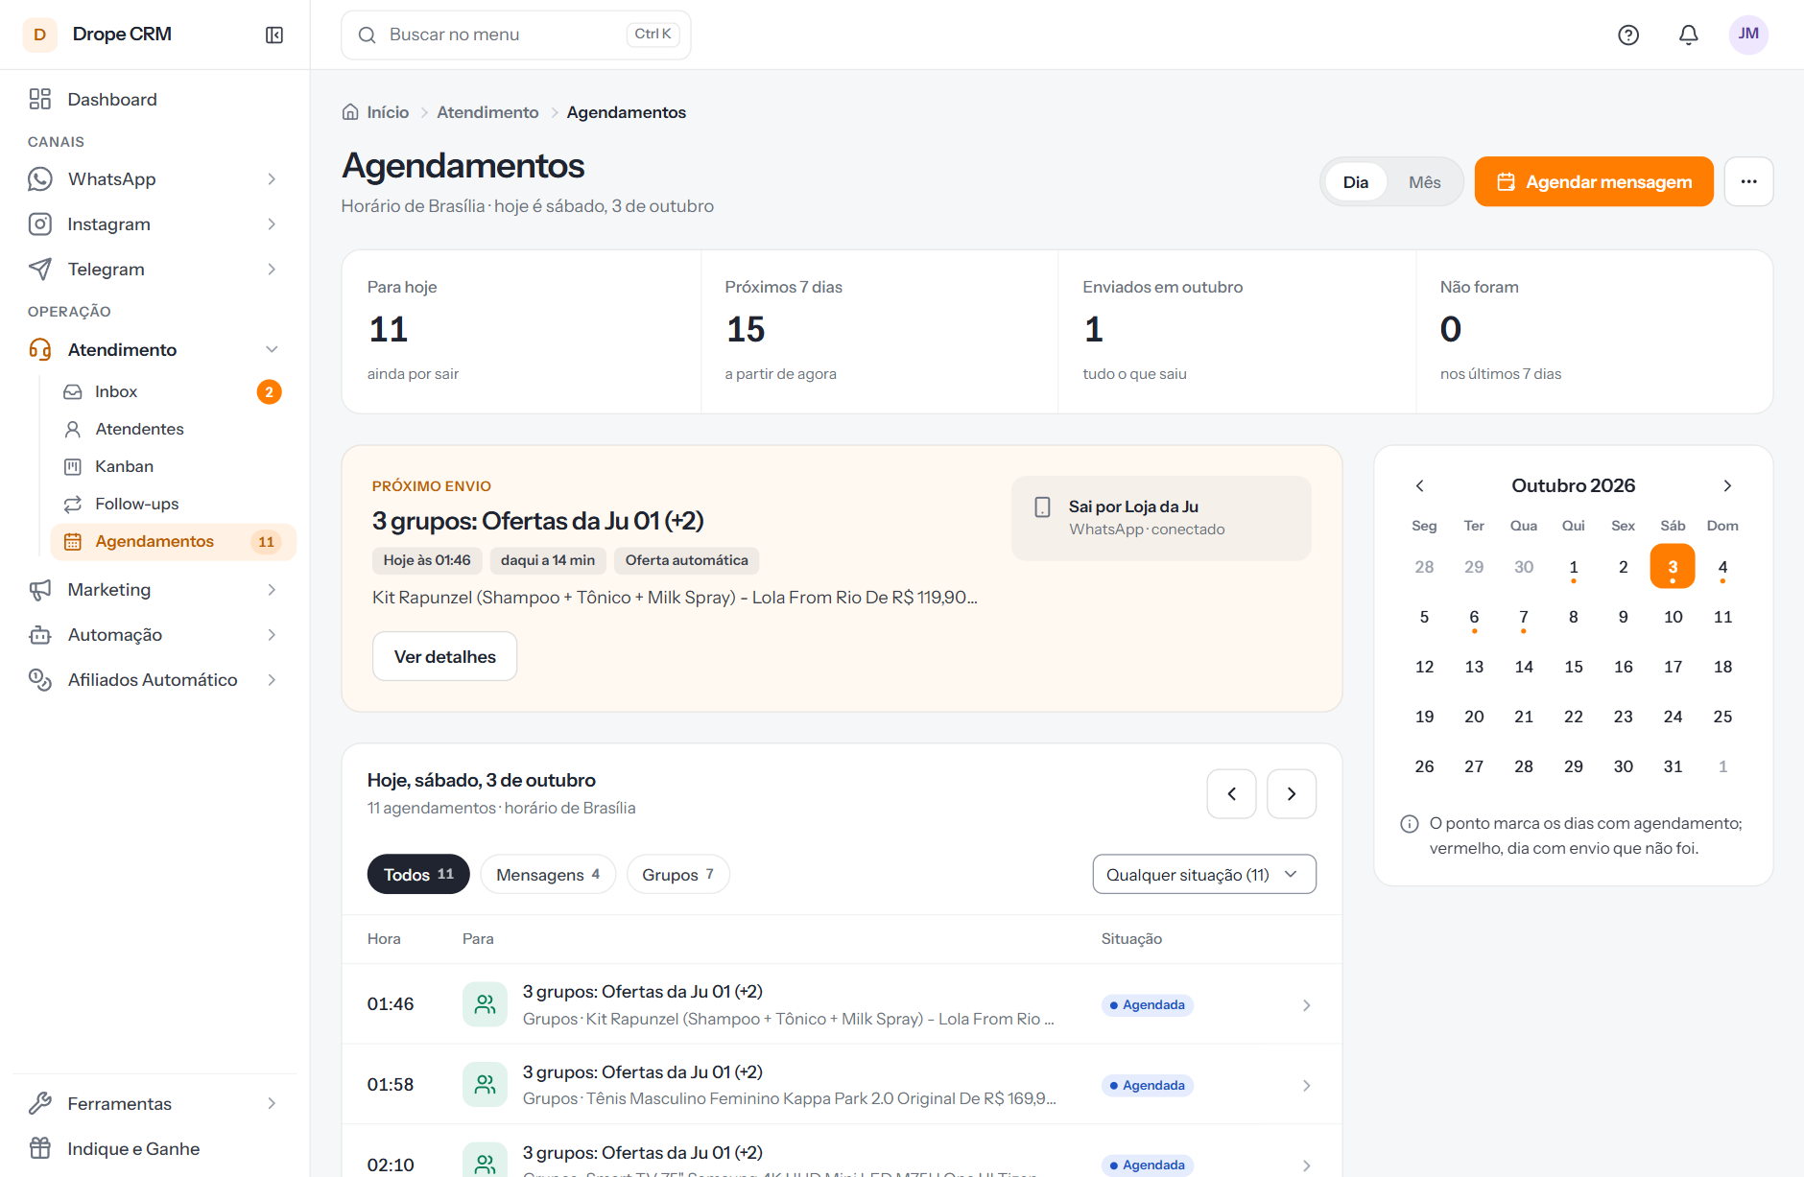This screenshot has width=1804, height=1177.
Task: Select the Mensagens filter tab
Action: [547, 874]
